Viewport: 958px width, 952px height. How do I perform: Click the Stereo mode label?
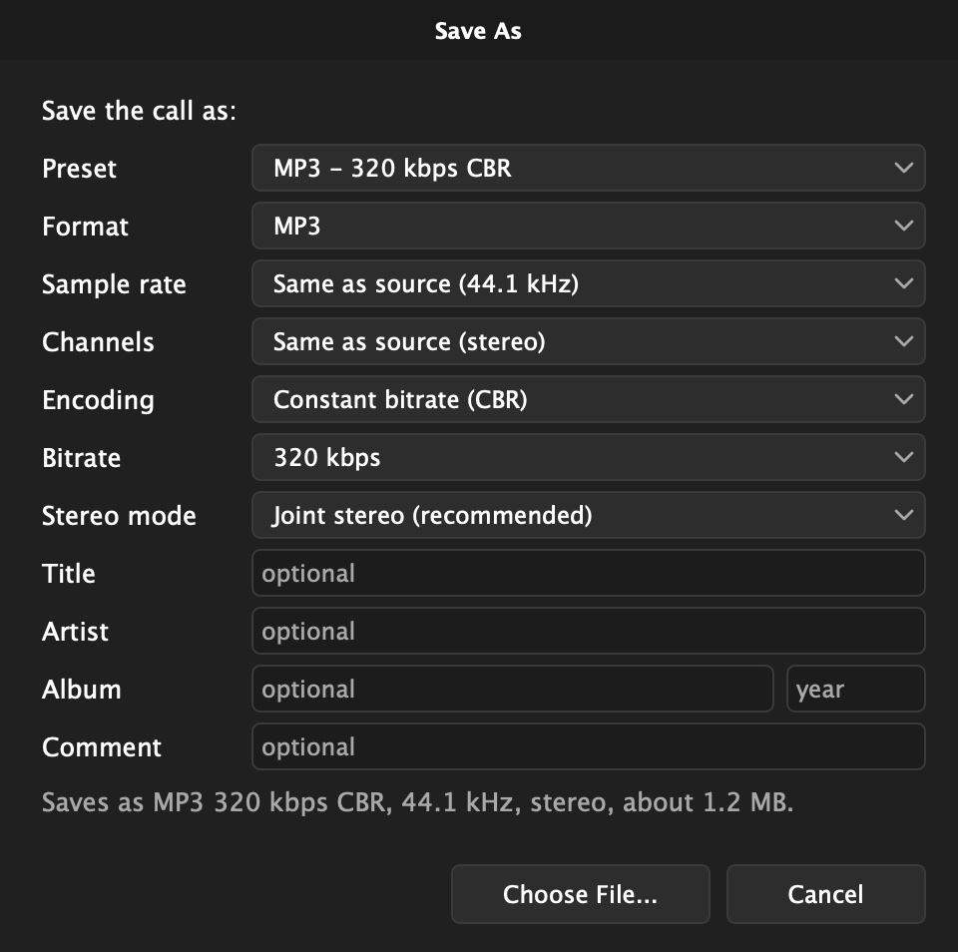[119, 516]
